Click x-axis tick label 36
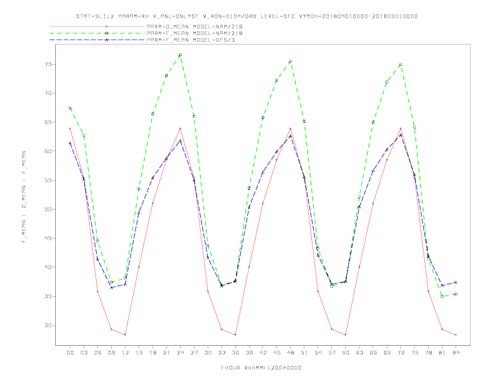This screenshot has width=497, height=384. 235,353
